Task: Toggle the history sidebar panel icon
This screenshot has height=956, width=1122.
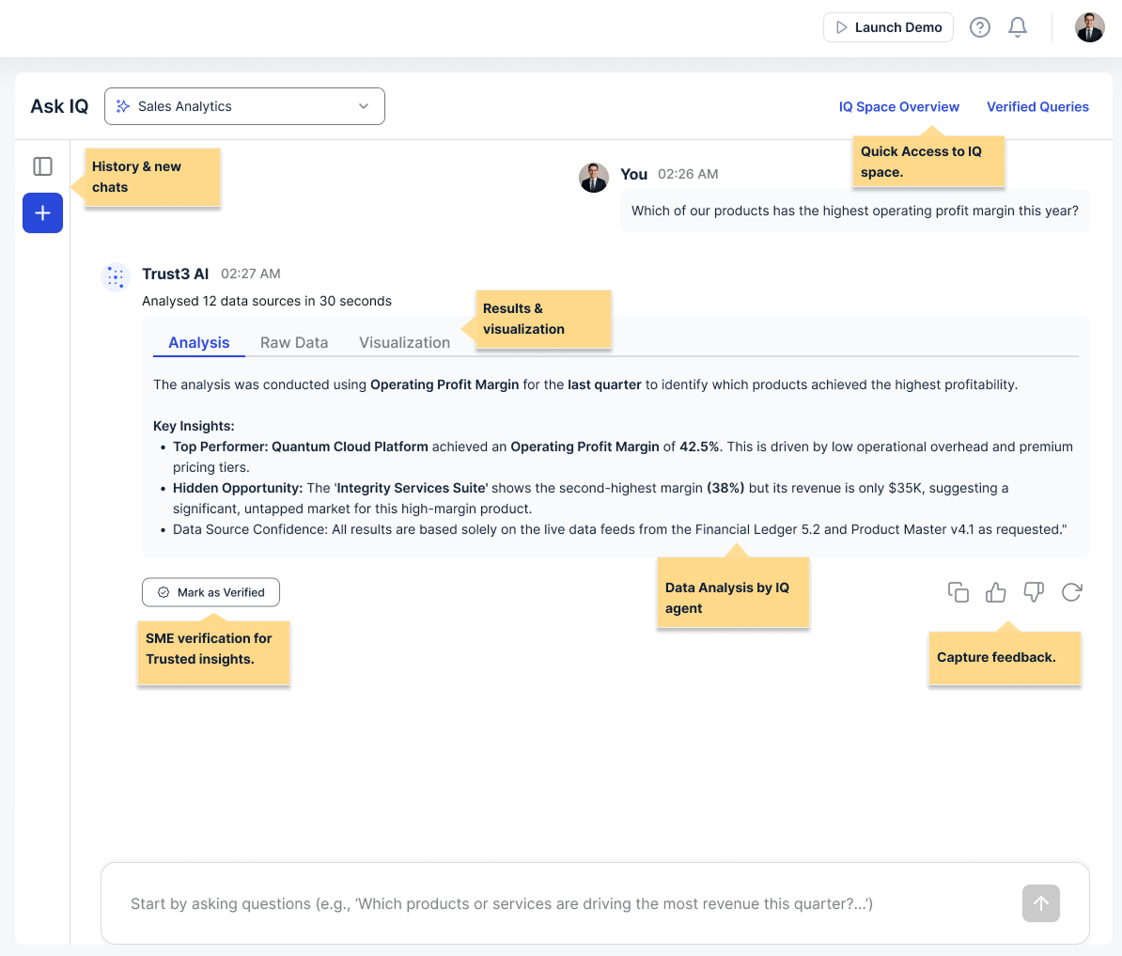Action: 42,166
